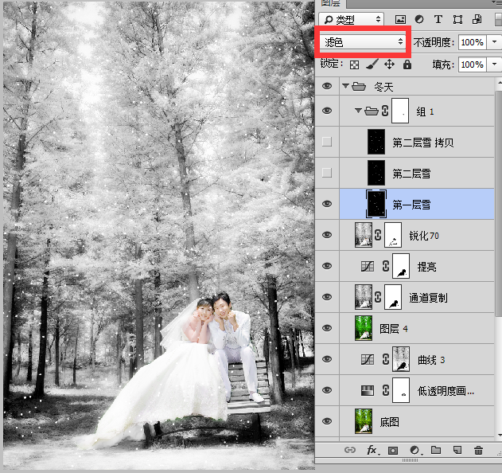Open the 填充 fill slider arrow
502x473 pixels.
coord(494,64)
